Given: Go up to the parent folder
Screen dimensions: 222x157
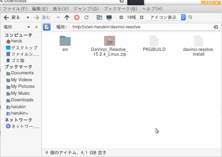Looking at the screenshot, I should click(67, 18).
